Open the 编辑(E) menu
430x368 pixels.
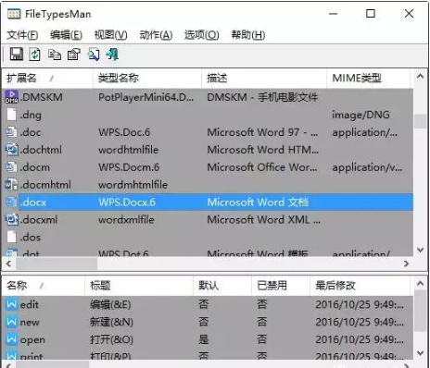pyautogui.click(x=66, y=35)
